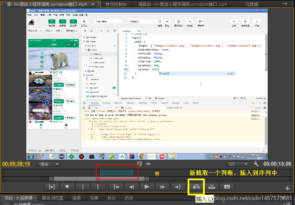295x205 pixels.
Task: Click the Drag Video Only filmstrip icon
Action: [x=139, y=164]
